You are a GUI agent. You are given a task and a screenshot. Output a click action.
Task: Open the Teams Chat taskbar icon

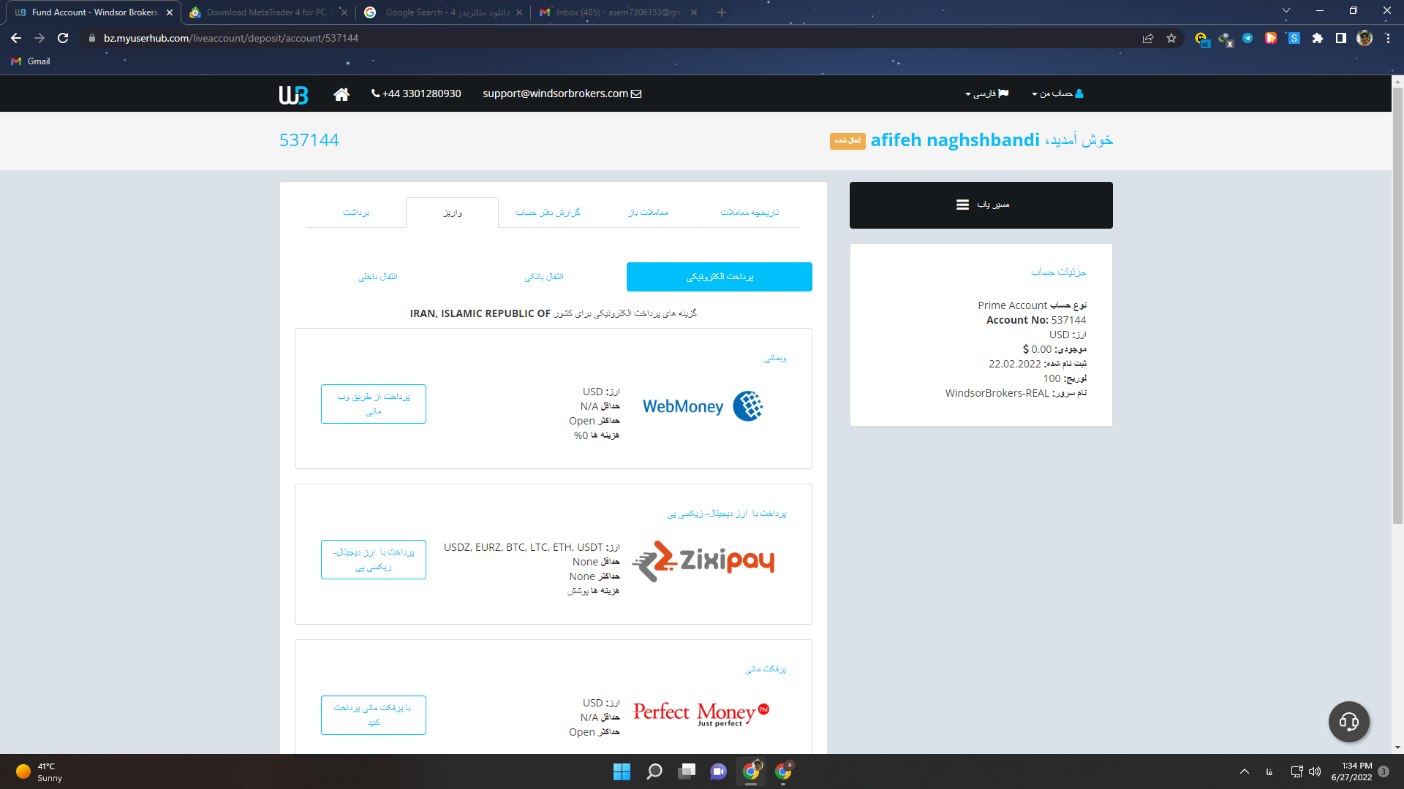pyautogui.click(x=719, y=771)
